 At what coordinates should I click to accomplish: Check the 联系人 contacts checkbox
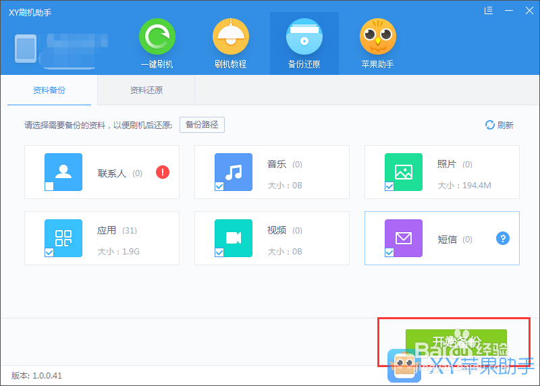tap(49, 186)
